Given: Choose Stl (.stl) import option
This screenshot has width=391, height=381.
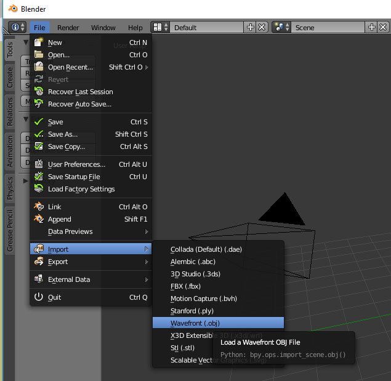Looking at the screenshot, I should click(x=182, y=348).
